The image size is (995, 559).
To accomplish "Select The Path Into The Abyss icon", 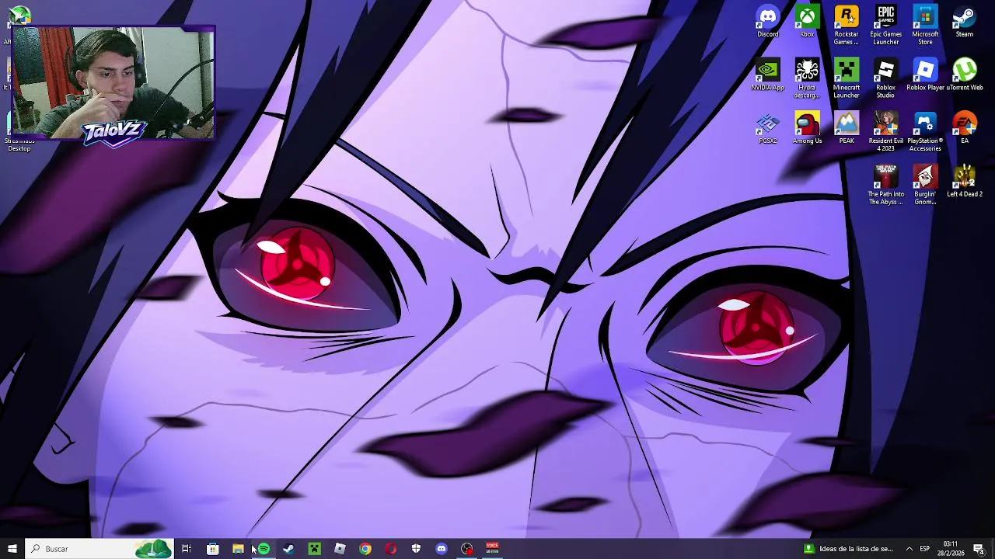I will 885,185.
